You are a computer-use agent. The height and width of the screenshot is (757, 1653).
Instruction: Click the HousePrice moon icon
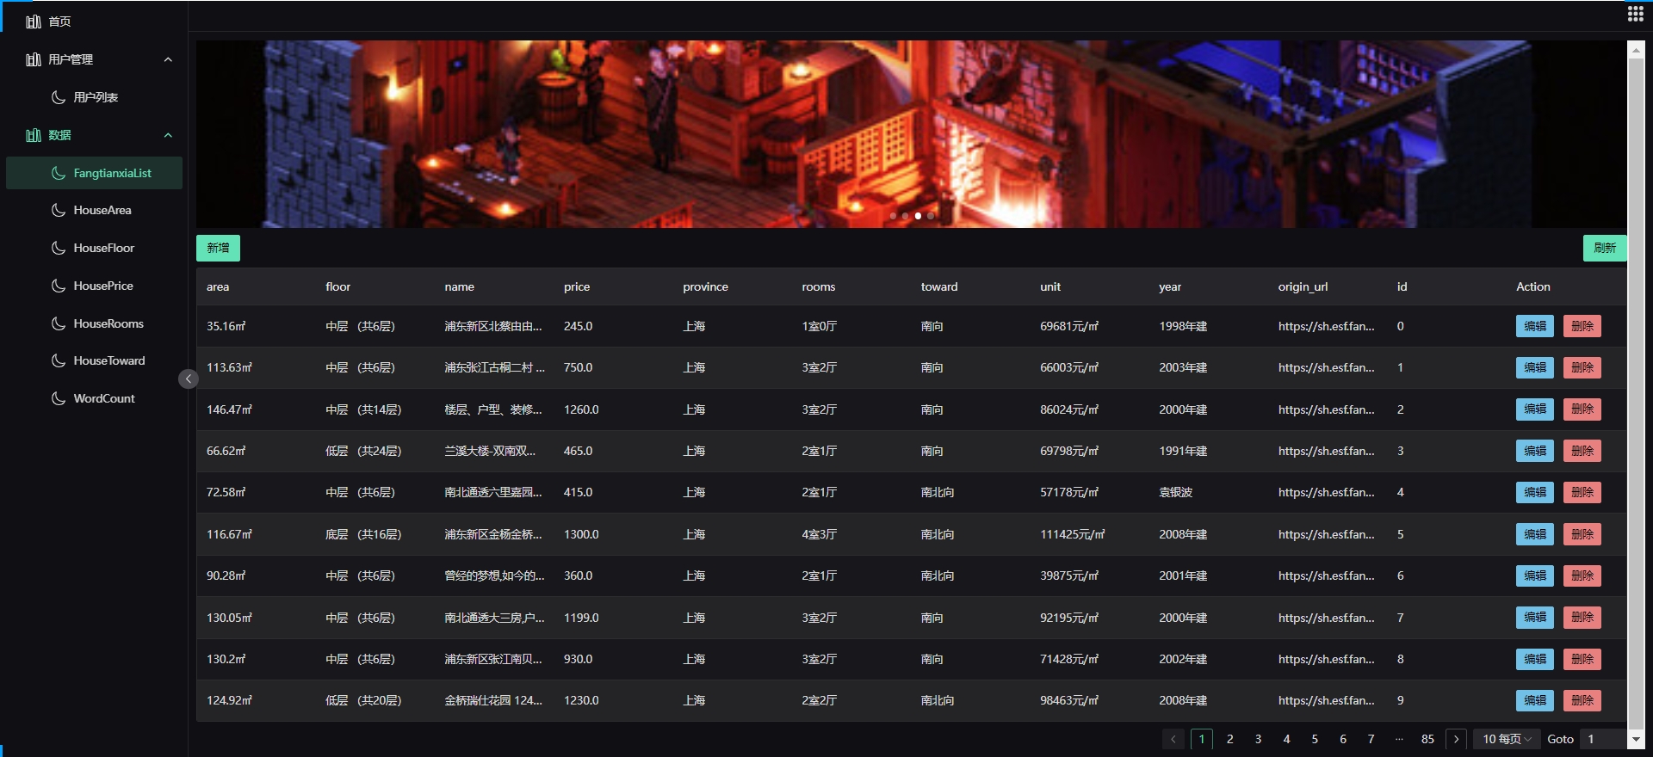tap(59, 286)
